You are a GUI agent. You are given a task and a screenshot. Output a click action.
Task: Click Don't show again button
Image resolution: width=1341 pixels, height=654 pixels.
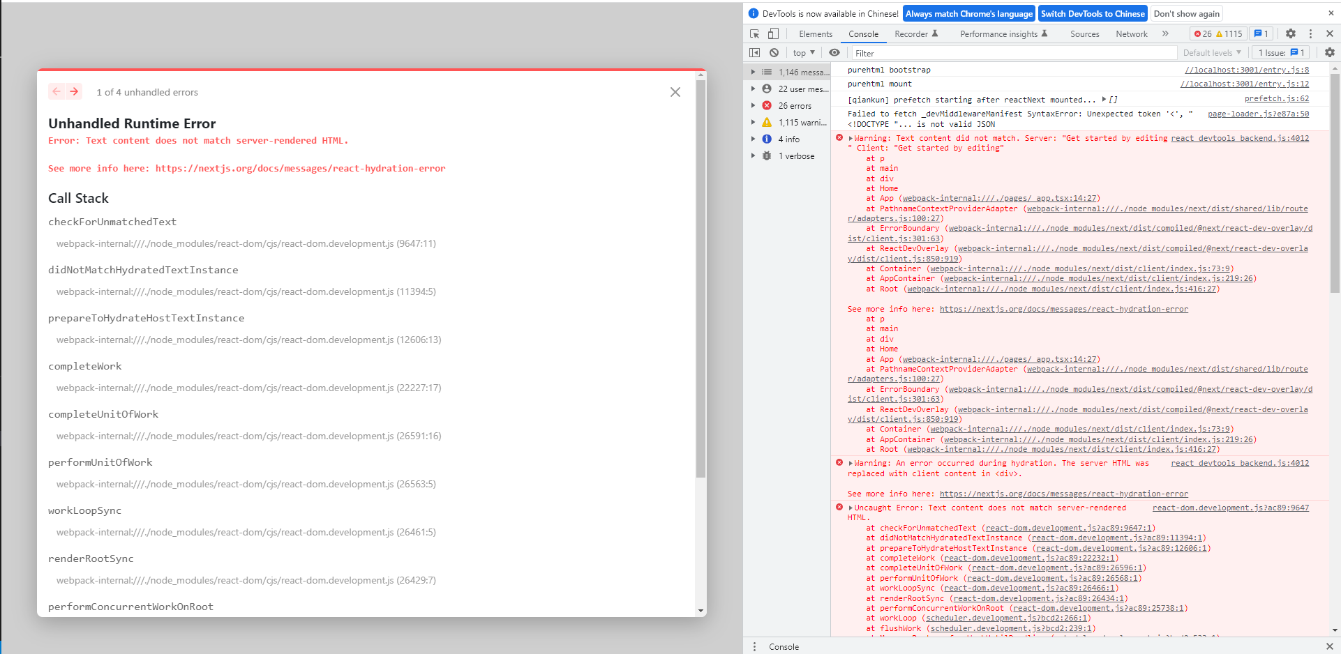point(1186,13)
